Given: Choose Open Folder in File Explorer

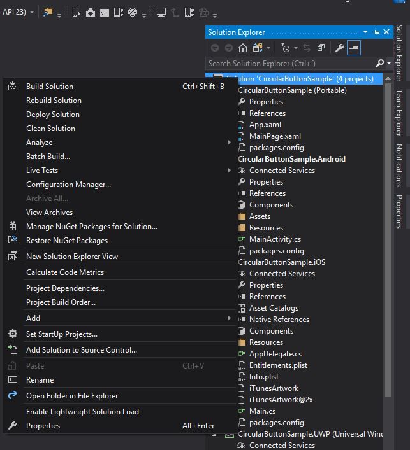Looking at the screenshot, I should [x=120, y=396].
